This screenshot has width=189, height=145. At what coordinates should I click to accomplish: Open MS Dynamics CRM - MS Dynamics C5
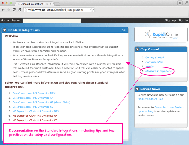pyautogui.click(x=35, y=120)
